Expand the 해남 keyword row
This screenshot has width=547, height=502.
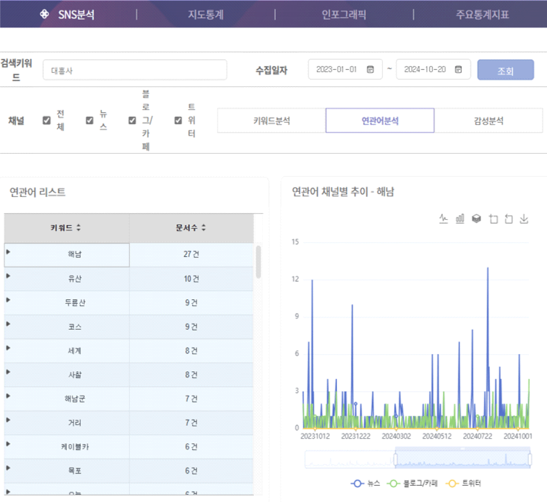pos(8,252)
